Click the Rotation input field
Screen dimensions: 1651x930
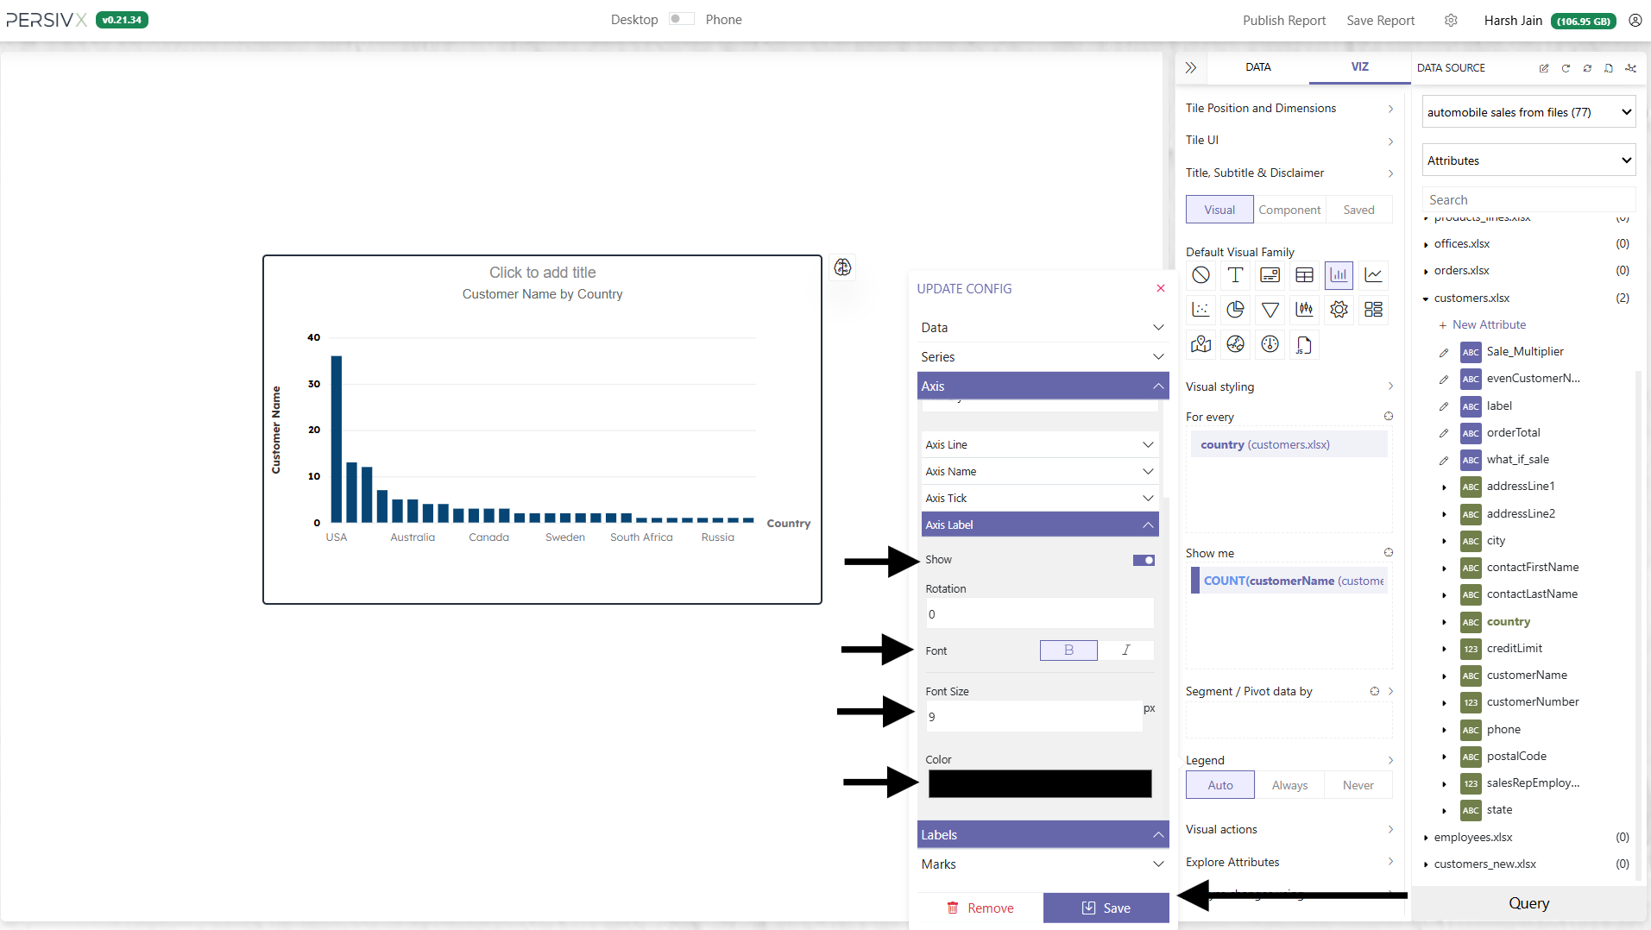click(x=1039, y=614)
